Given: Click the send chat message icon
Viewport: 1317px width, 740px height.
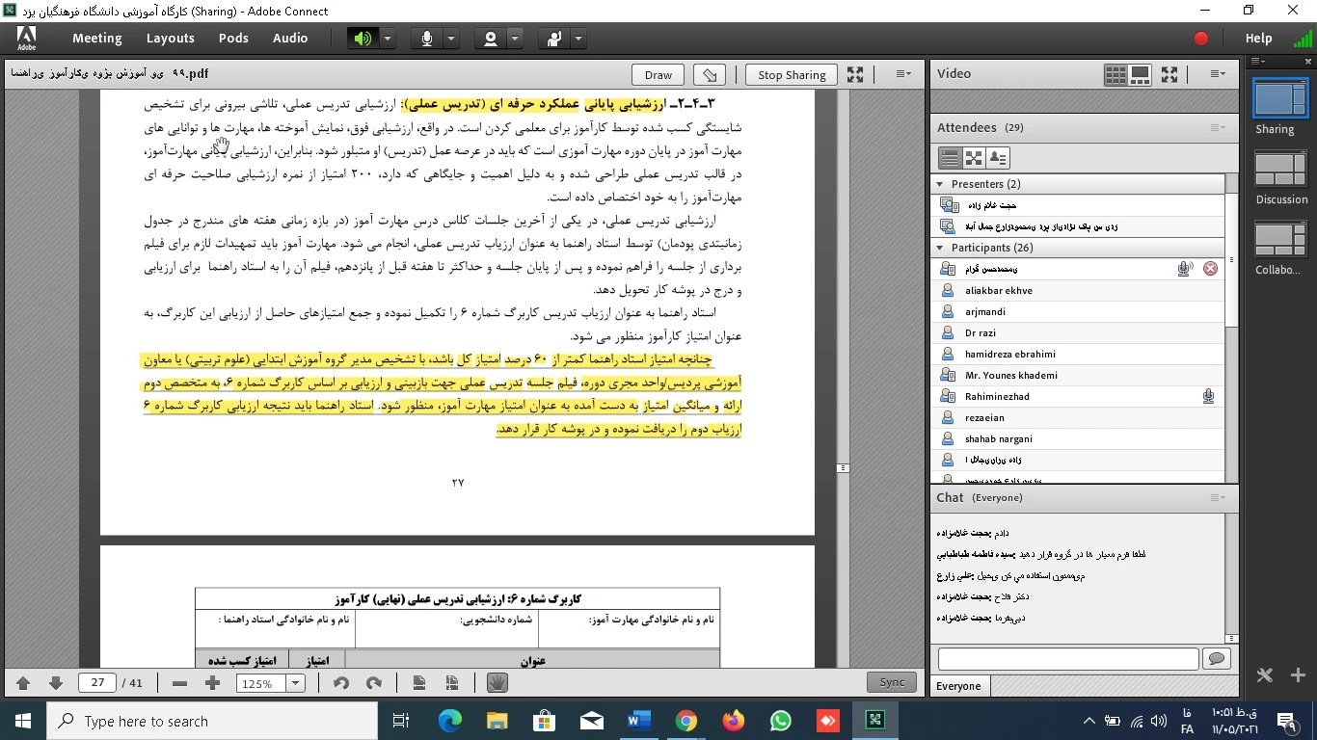Looking at the screenshot, I should [1216, 658].
